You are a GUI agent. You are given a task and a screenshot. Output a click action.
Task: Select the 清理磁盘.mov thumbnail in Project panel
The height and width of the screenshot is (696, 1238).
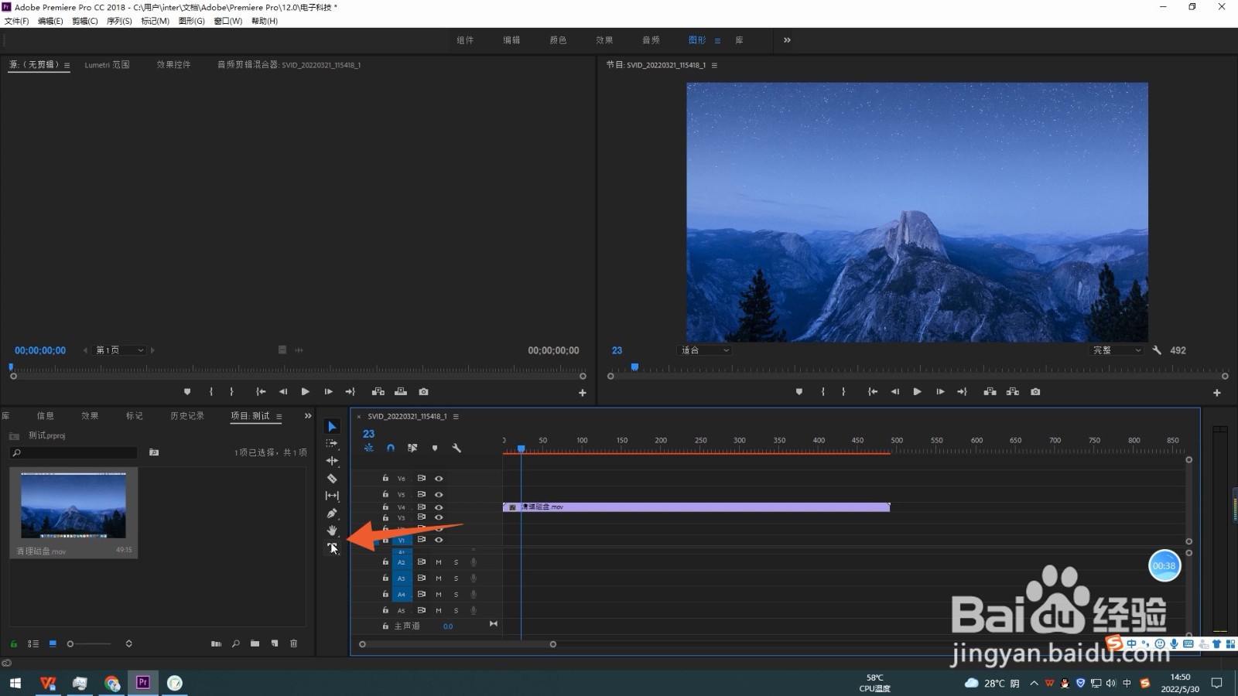74,505
